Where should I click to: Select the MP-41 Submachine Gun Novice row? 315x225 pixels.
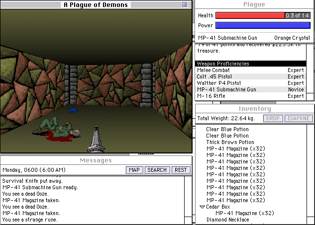click(250, 89)
